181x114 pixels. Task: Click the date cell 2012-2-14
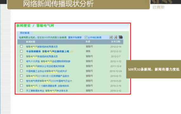(x=116, y=47)
